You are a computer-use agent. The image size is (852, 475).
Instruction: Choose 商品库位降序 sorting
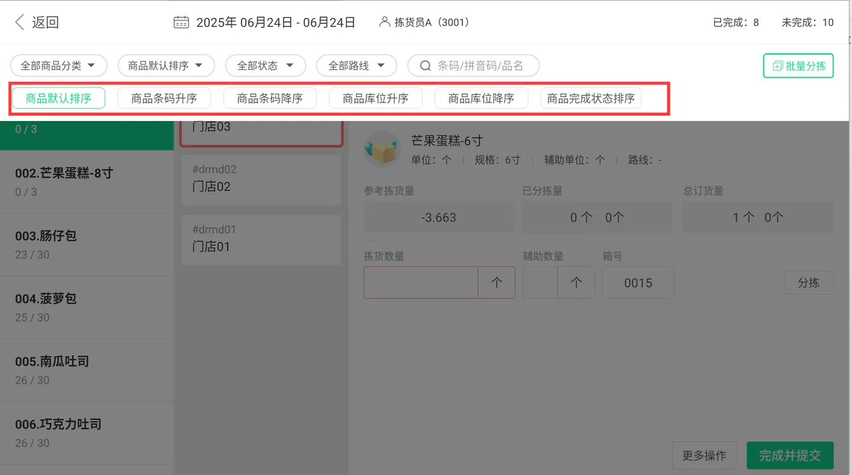pyautogui.click(x=481, y=98)
